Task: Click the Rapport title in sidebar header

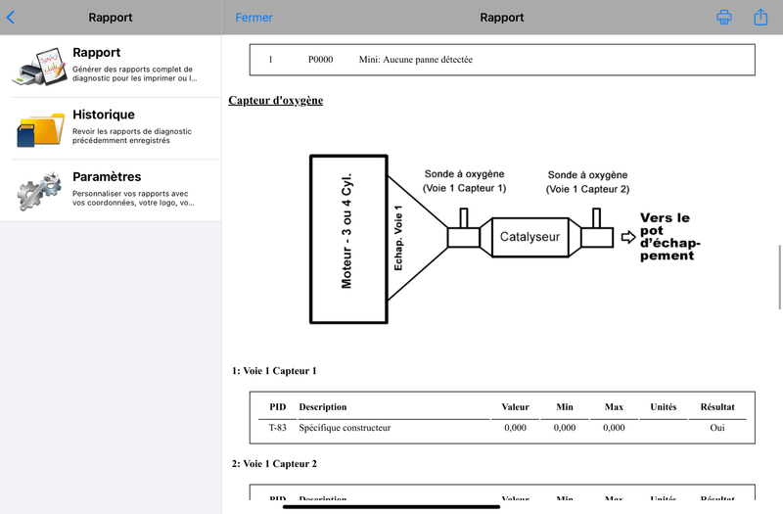Action: (111, 18)
